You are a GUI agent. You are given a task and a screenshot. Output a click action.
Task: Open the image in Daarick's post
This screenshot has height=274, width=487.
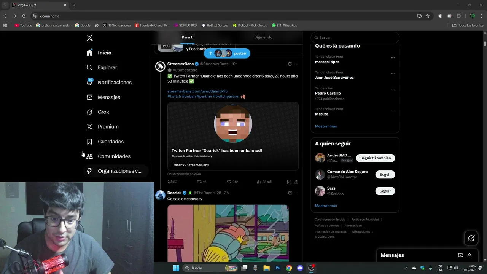(x=228, y=233)
